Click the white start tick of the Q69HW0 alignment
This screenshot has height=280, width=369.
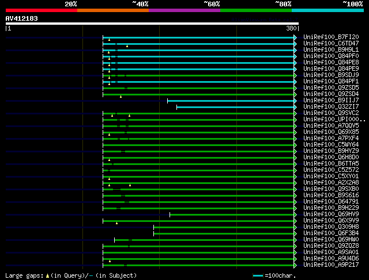114,240
